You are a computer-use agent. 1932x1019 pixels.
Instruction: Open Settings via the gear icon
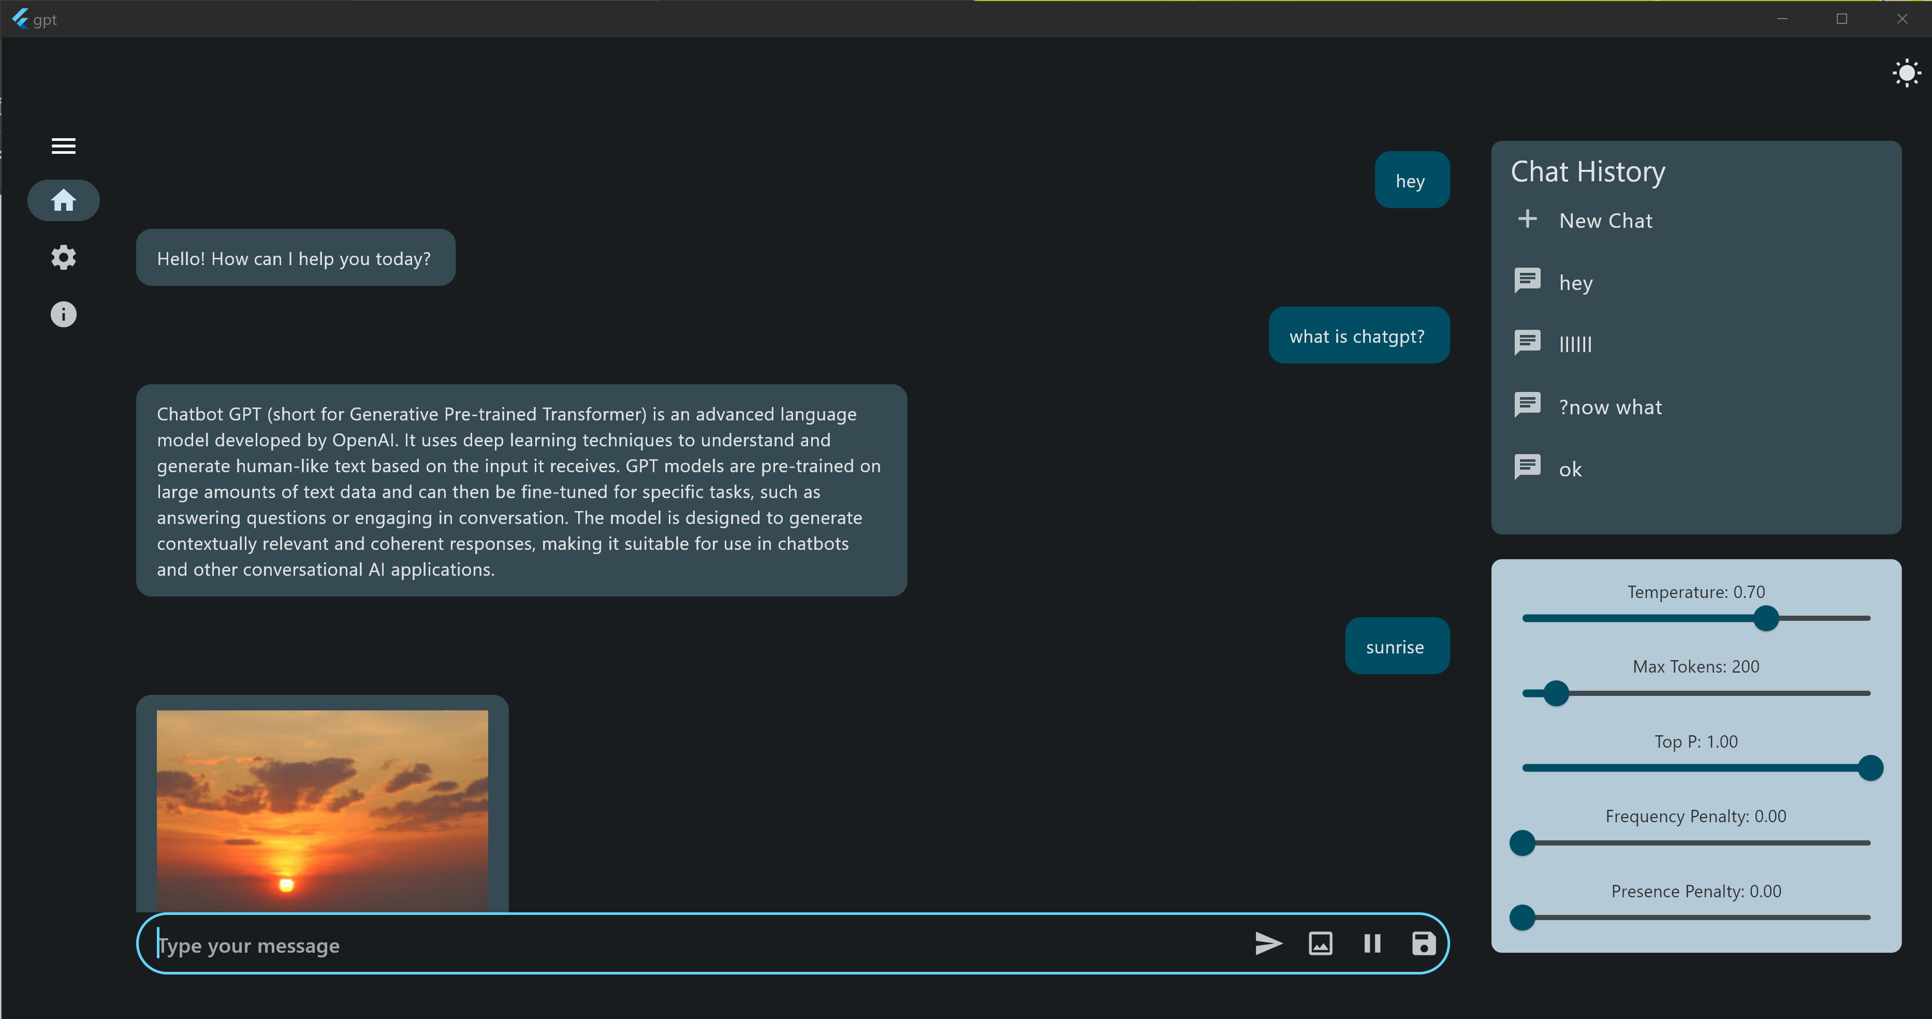63,257
